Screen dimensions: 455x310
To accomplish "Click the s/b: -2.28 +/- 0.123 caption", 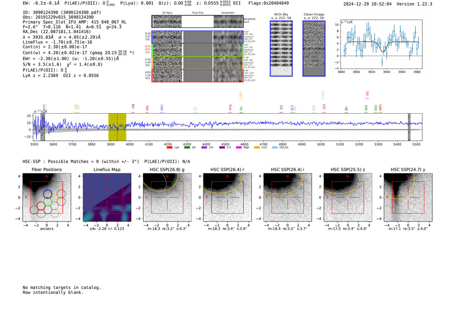I will tap(107, 229).
